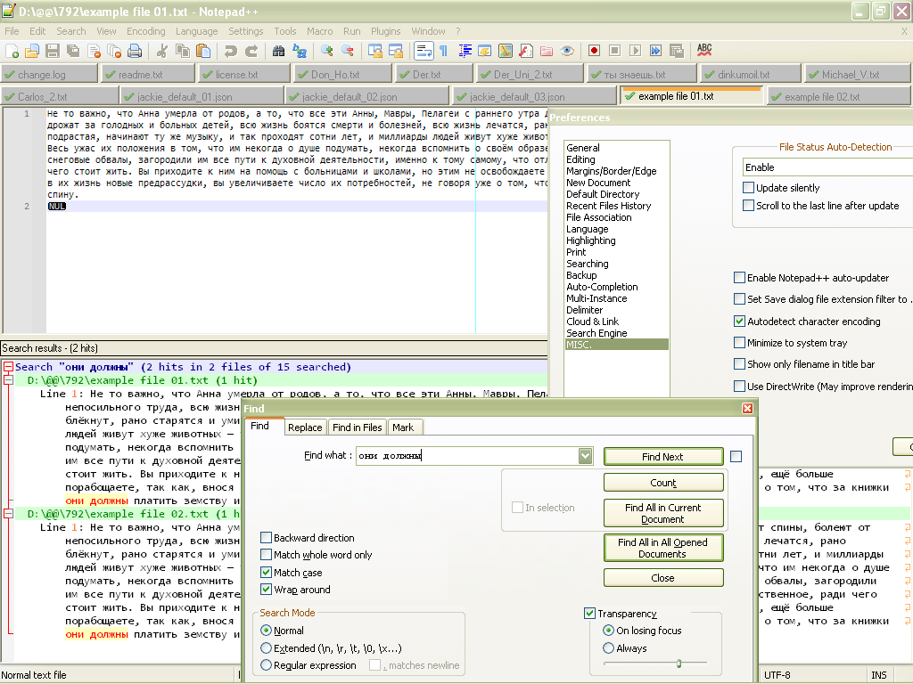Click Find All in Current Document button
The width and height of the screenshot is (913, 684).
(663, 513)
